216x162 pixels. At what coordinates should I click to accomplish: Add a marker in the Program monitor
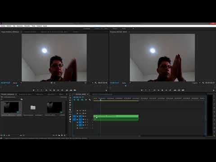click(142, 90)
